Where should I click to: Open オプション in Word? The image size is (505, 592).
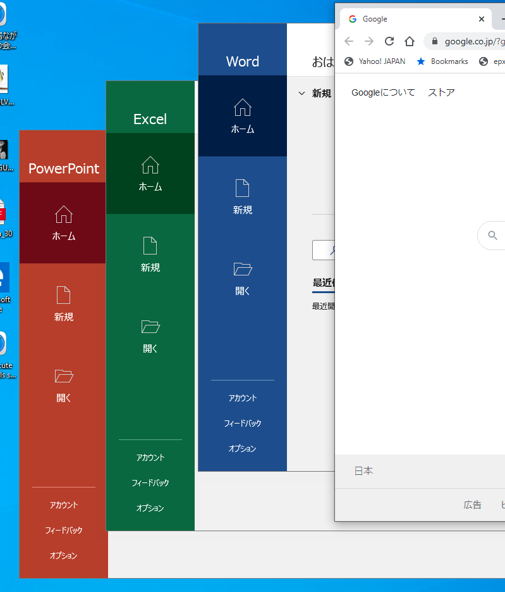coord(242,448)
